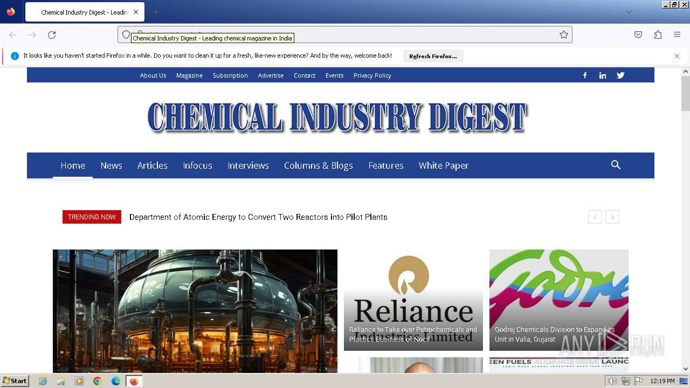The image size is (690, 388).
Task: Click the scrollbar up arrow
Action: pos(686,71)
